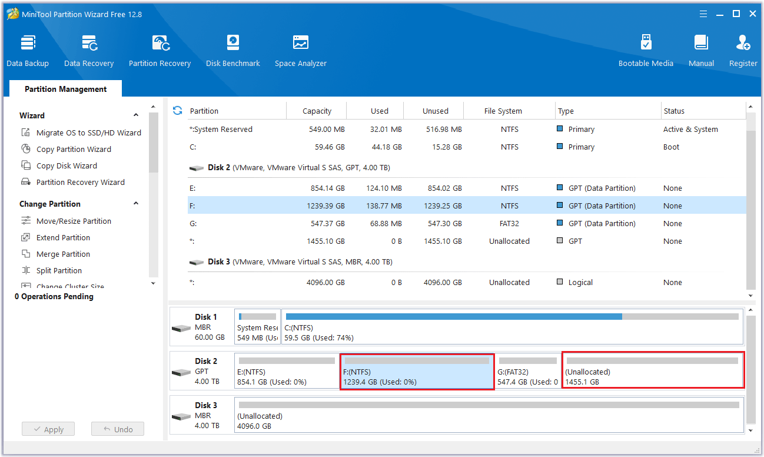Select the Disk 3 drive icon in disk map
This screenshot has width=764, height=457.
[x=181, y=416]
